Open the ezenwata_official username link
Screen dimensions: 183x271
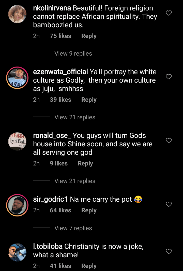pos(60,72)
